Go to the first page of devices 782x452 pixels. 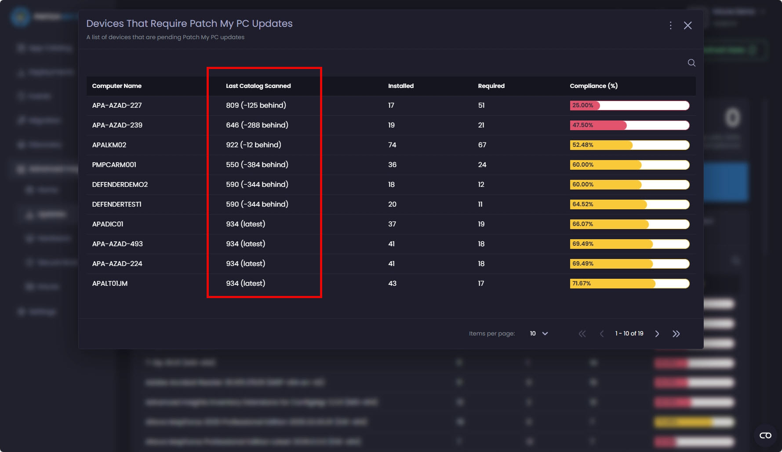point(582,334)
